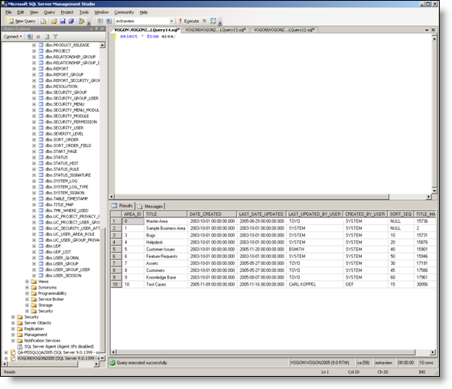Click the select query text in editor
452x389 pixels.
click(x=148, y=36)
